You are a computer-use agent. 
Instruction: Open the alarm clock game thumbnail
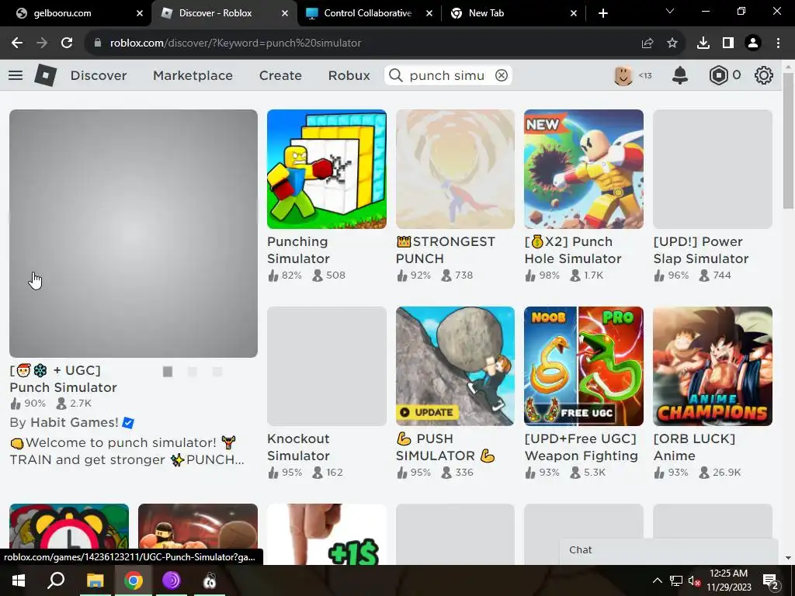[69, 534]
